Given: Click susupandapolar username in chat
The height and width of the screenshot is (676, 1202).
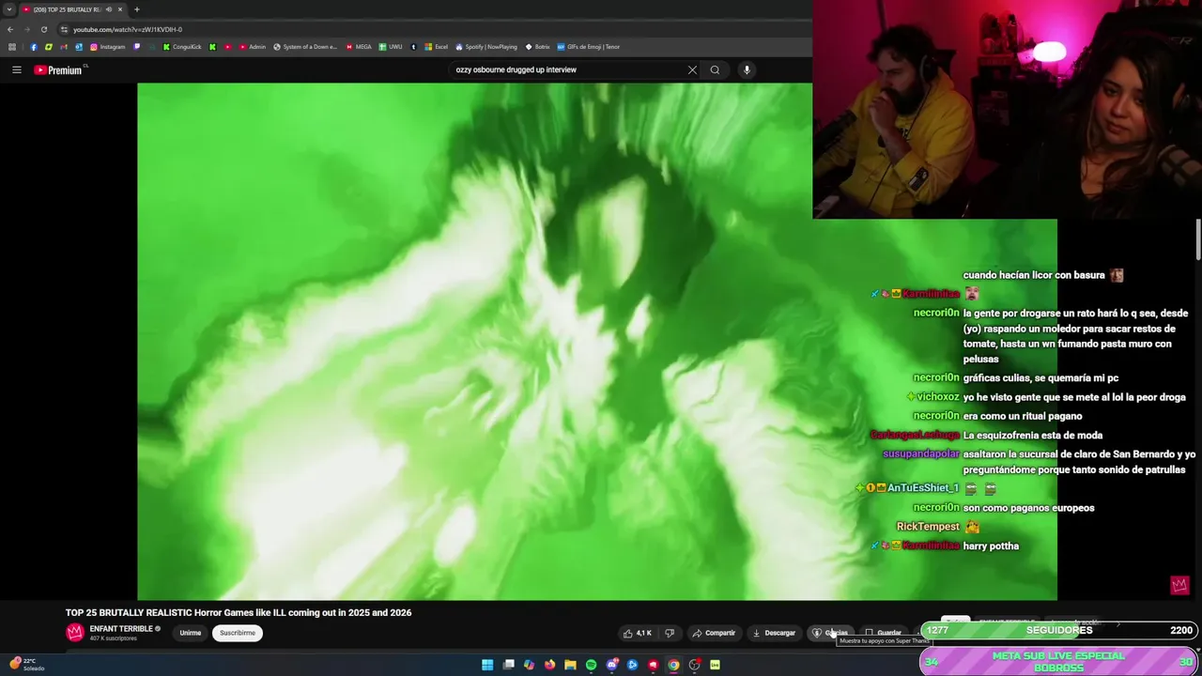Looking at the screenshot, I should (x=920, y=454).
